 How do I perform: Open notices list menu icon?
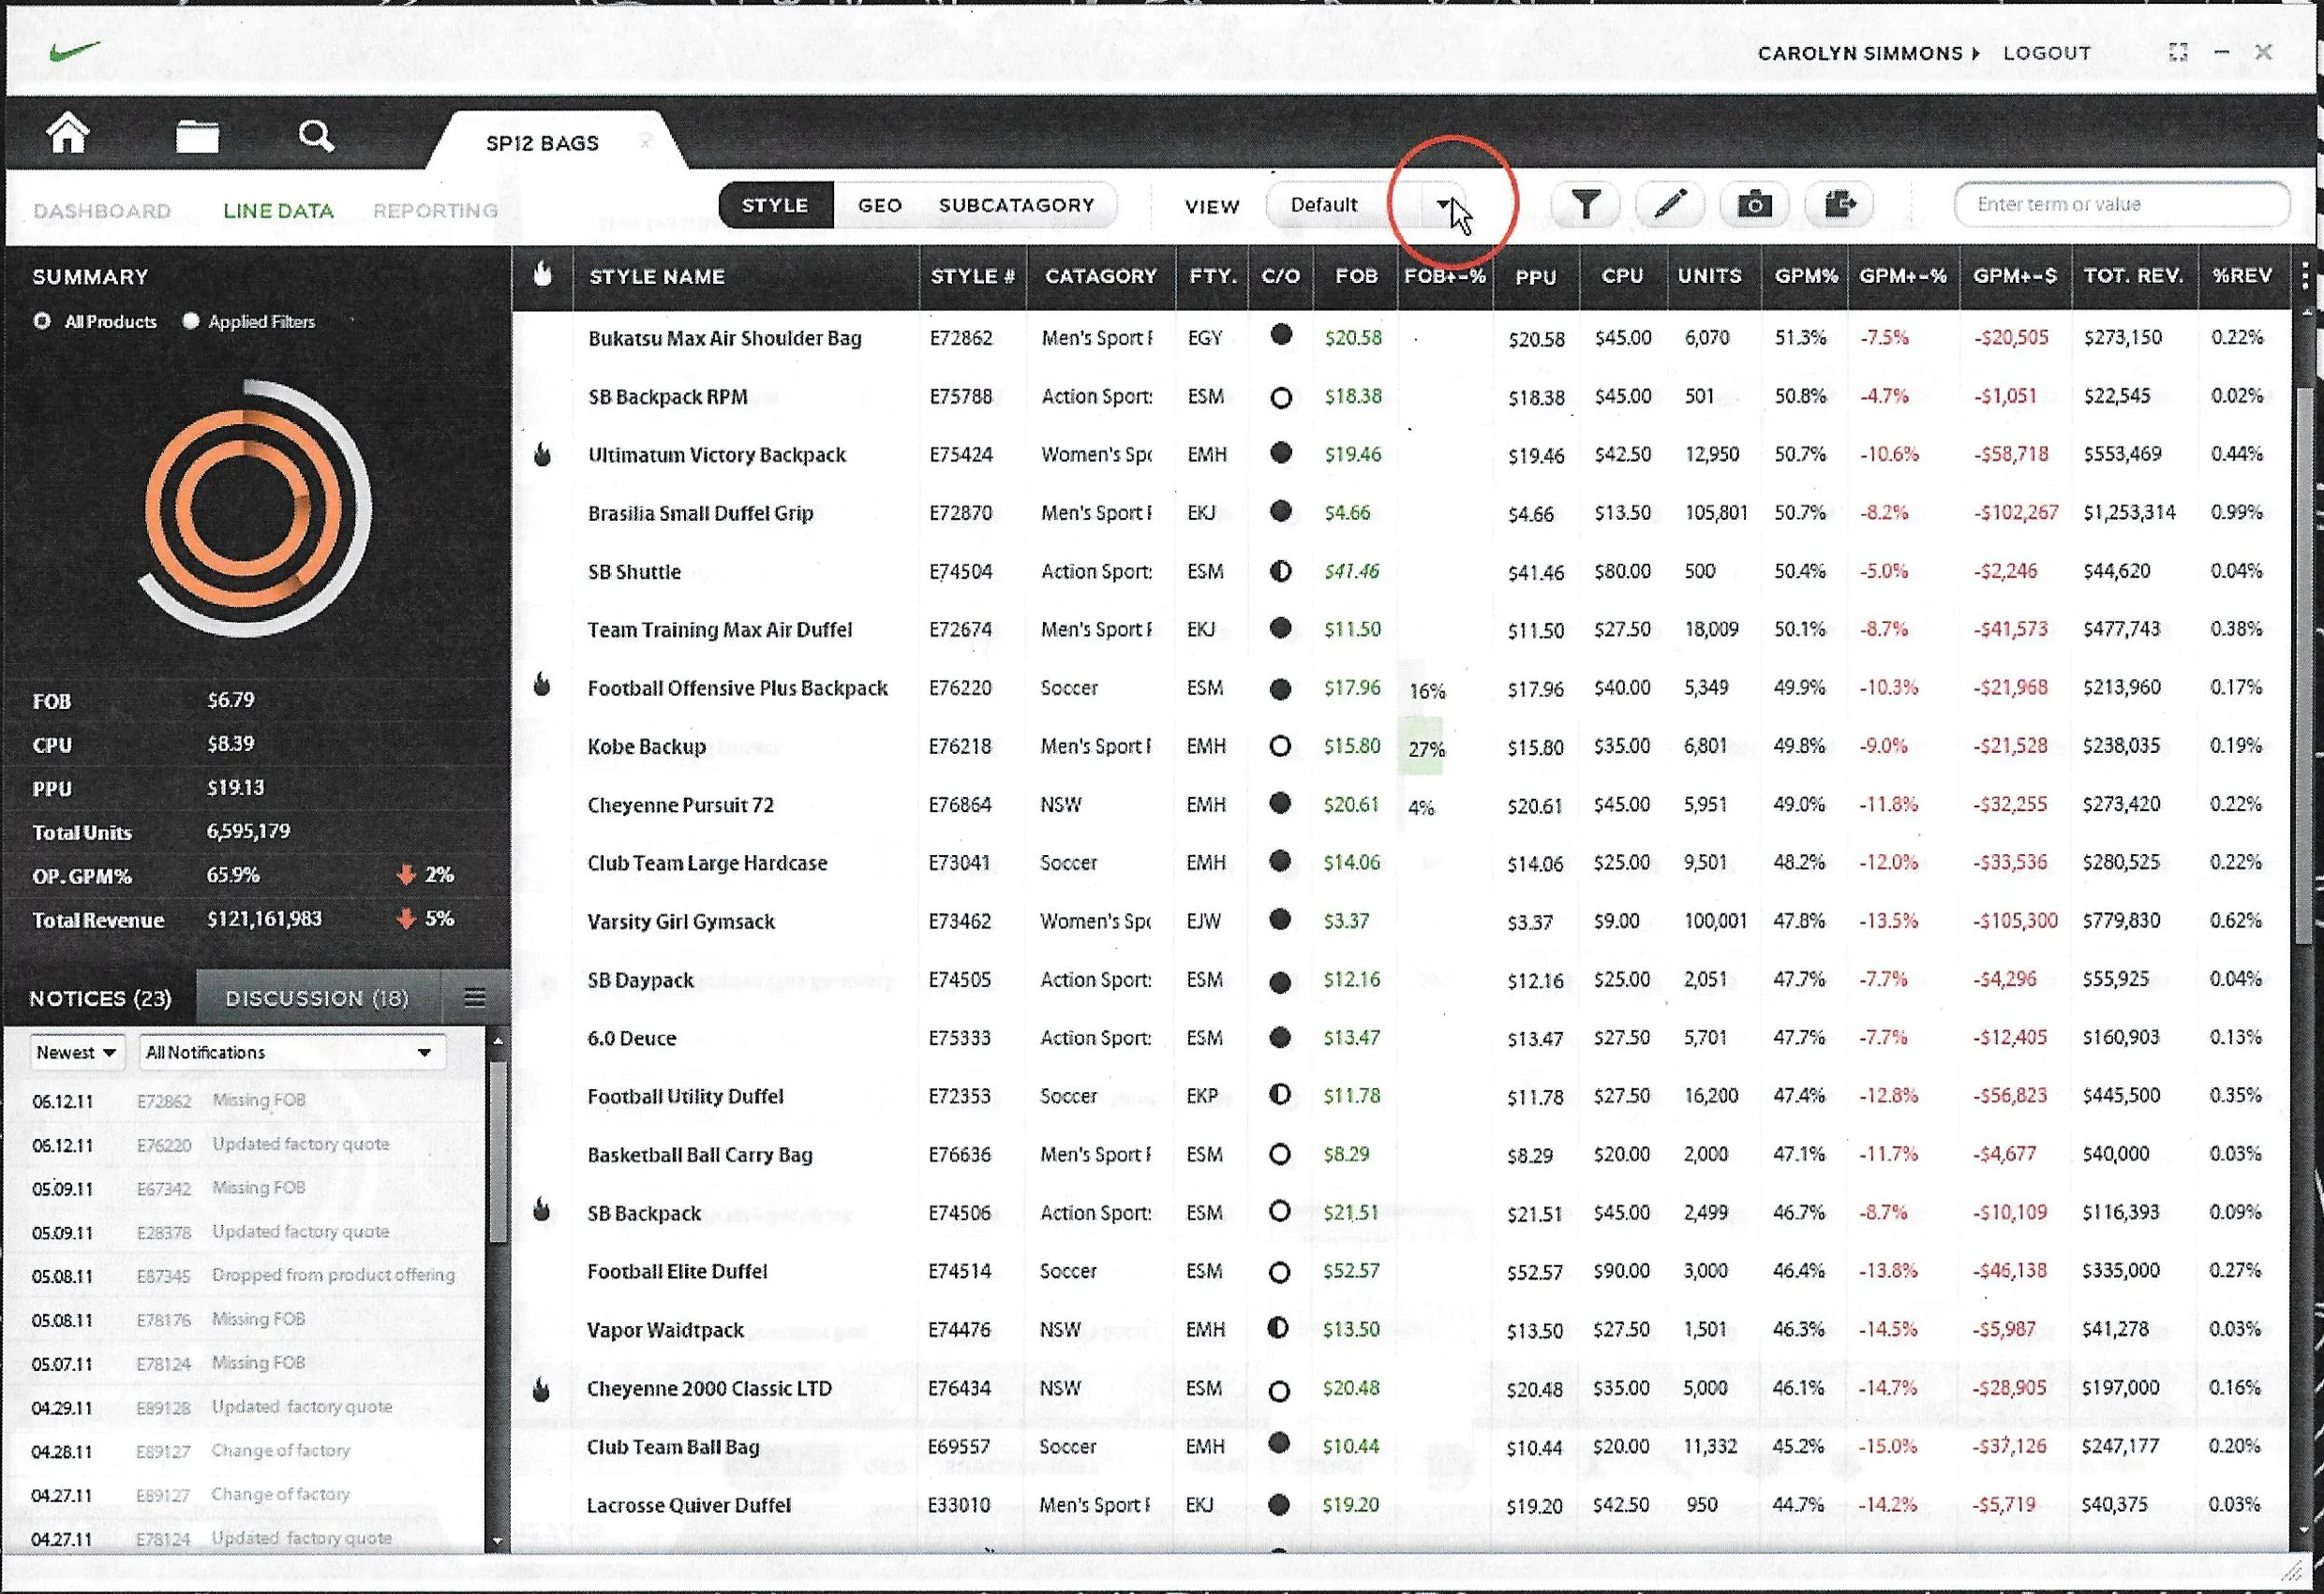tap(475, 997)
